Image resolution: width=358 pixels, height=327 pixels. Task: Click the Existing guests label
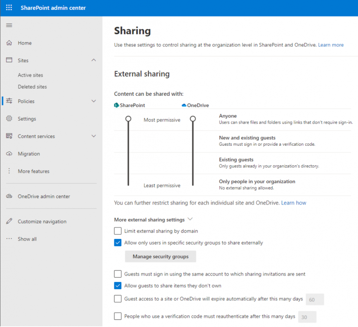click(236, 160)
